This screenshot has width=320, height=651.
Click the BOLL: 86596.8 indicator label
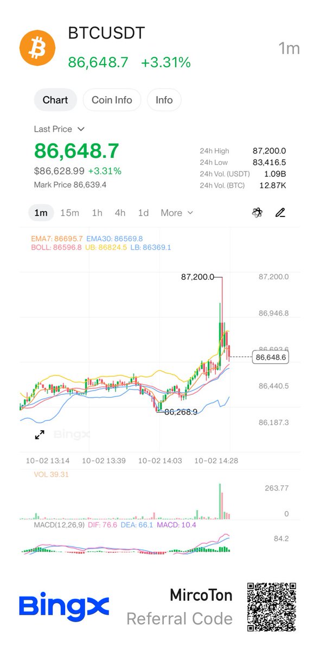tap(57, 247)
